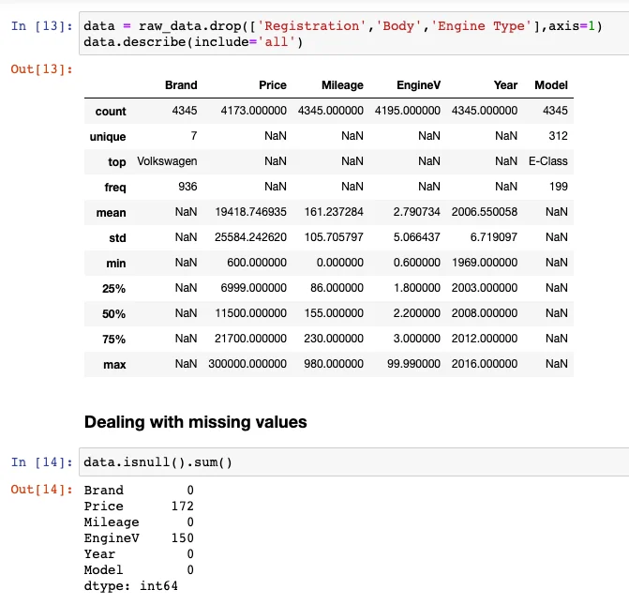
Task: Click the Brand column header
Action: click(181, 85)
